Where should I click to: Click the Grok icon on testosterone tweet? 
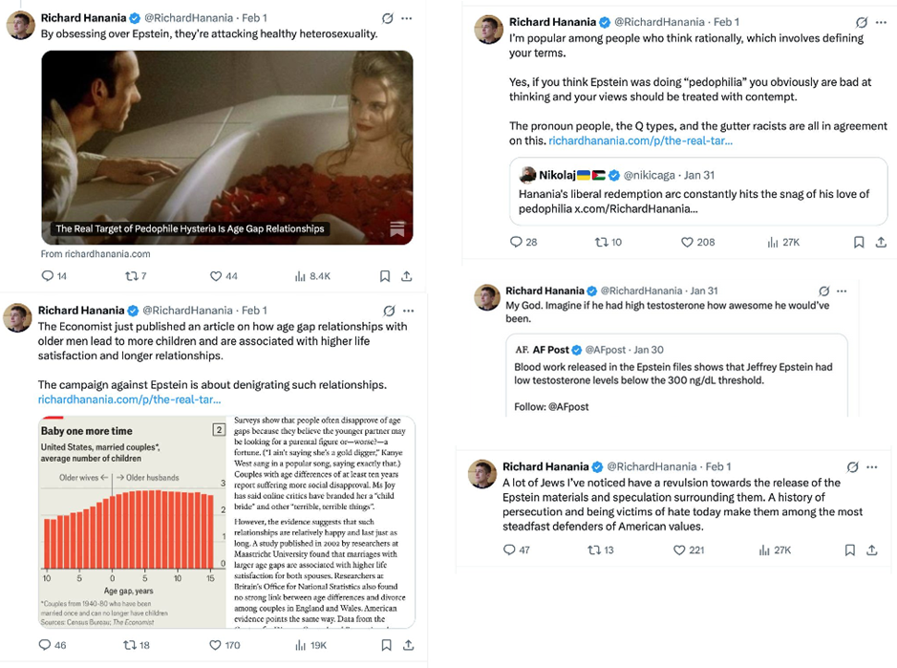click(824, 291)
